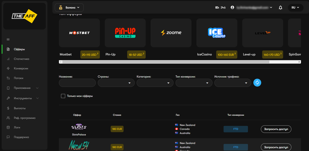The width and height of the screenshot is (309, 151).
Task: Open the Категория dropdown filter
Action: pyautogui.click(x=155, y=83)
